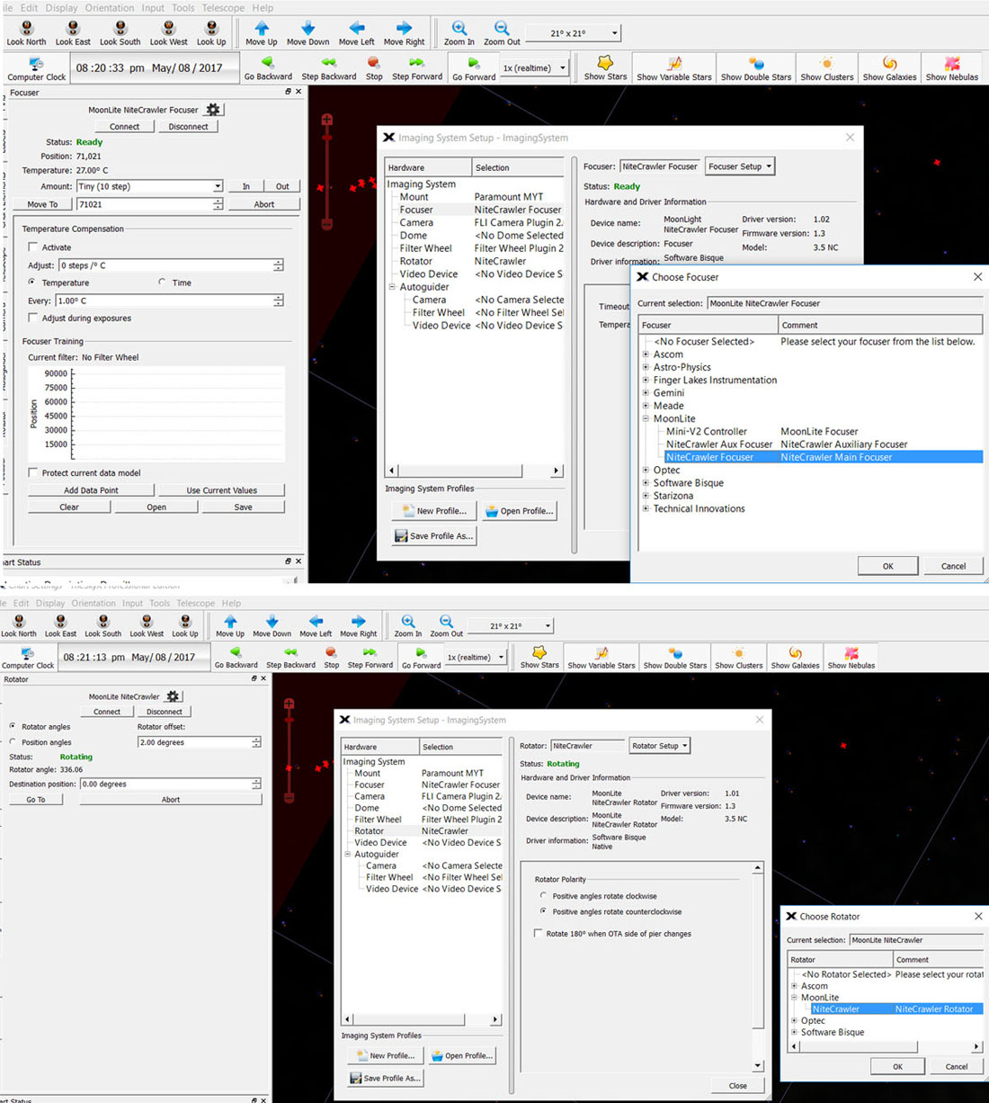Click Go Backward icon next to 08:21:13 clock
This screenshot has width=989, height=1103.
click(236, 653)
